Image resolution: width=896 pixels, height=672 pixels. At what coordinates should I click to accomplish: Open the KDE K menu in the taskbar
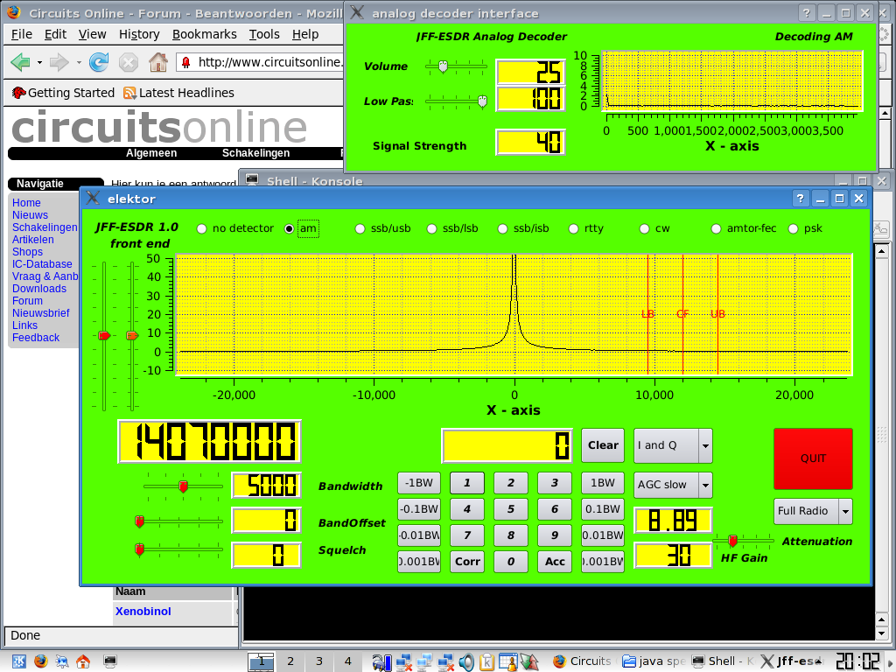tap(19, 661)
